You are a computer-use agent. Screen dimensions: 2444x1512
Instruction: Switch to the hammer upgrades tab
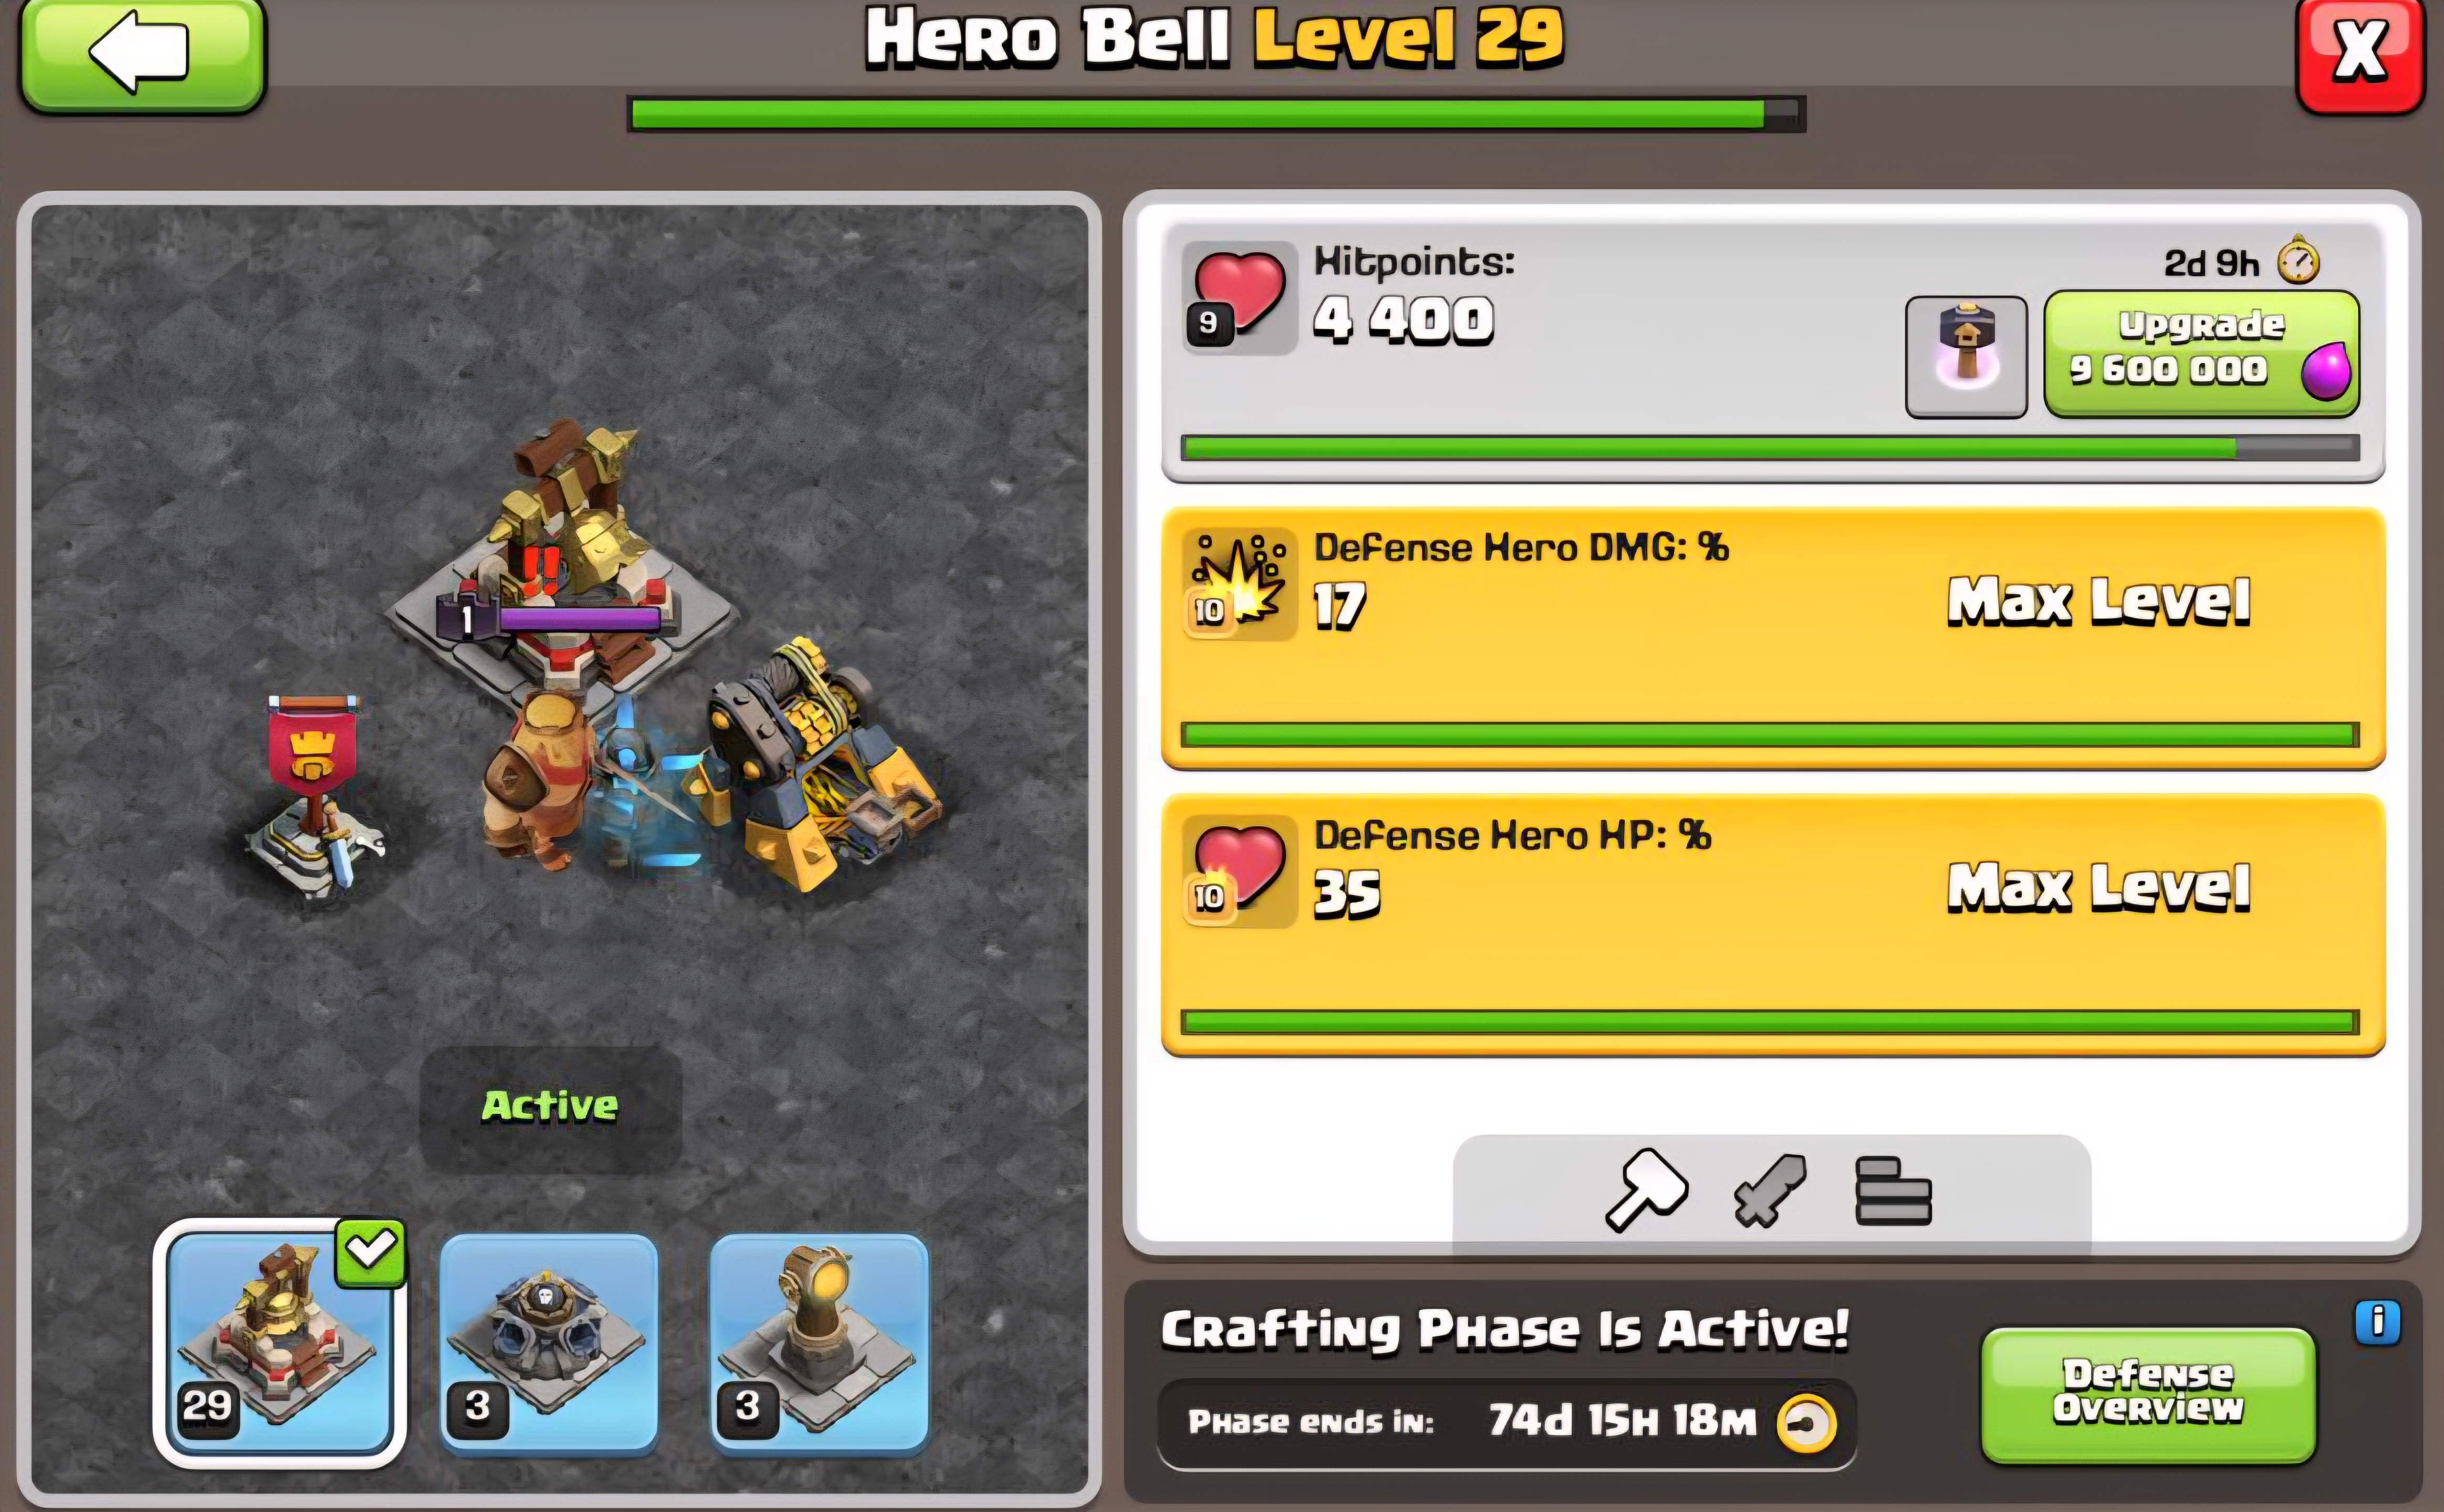1646,1189
